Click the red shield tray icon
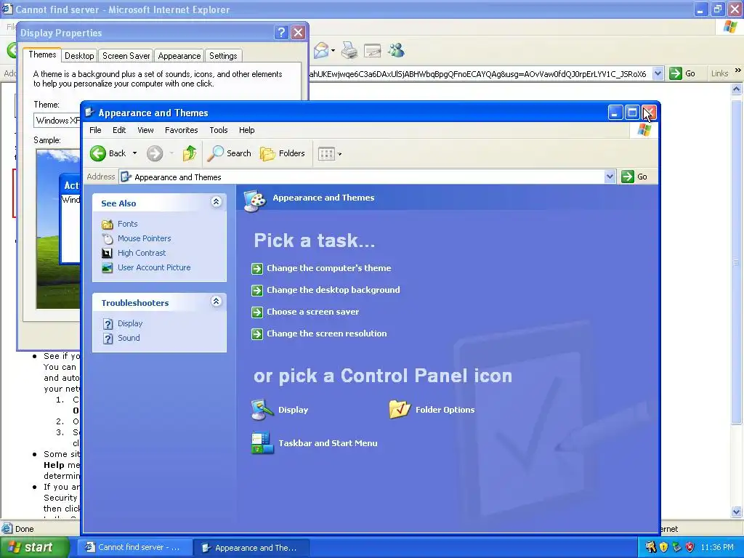 point(690,547)
